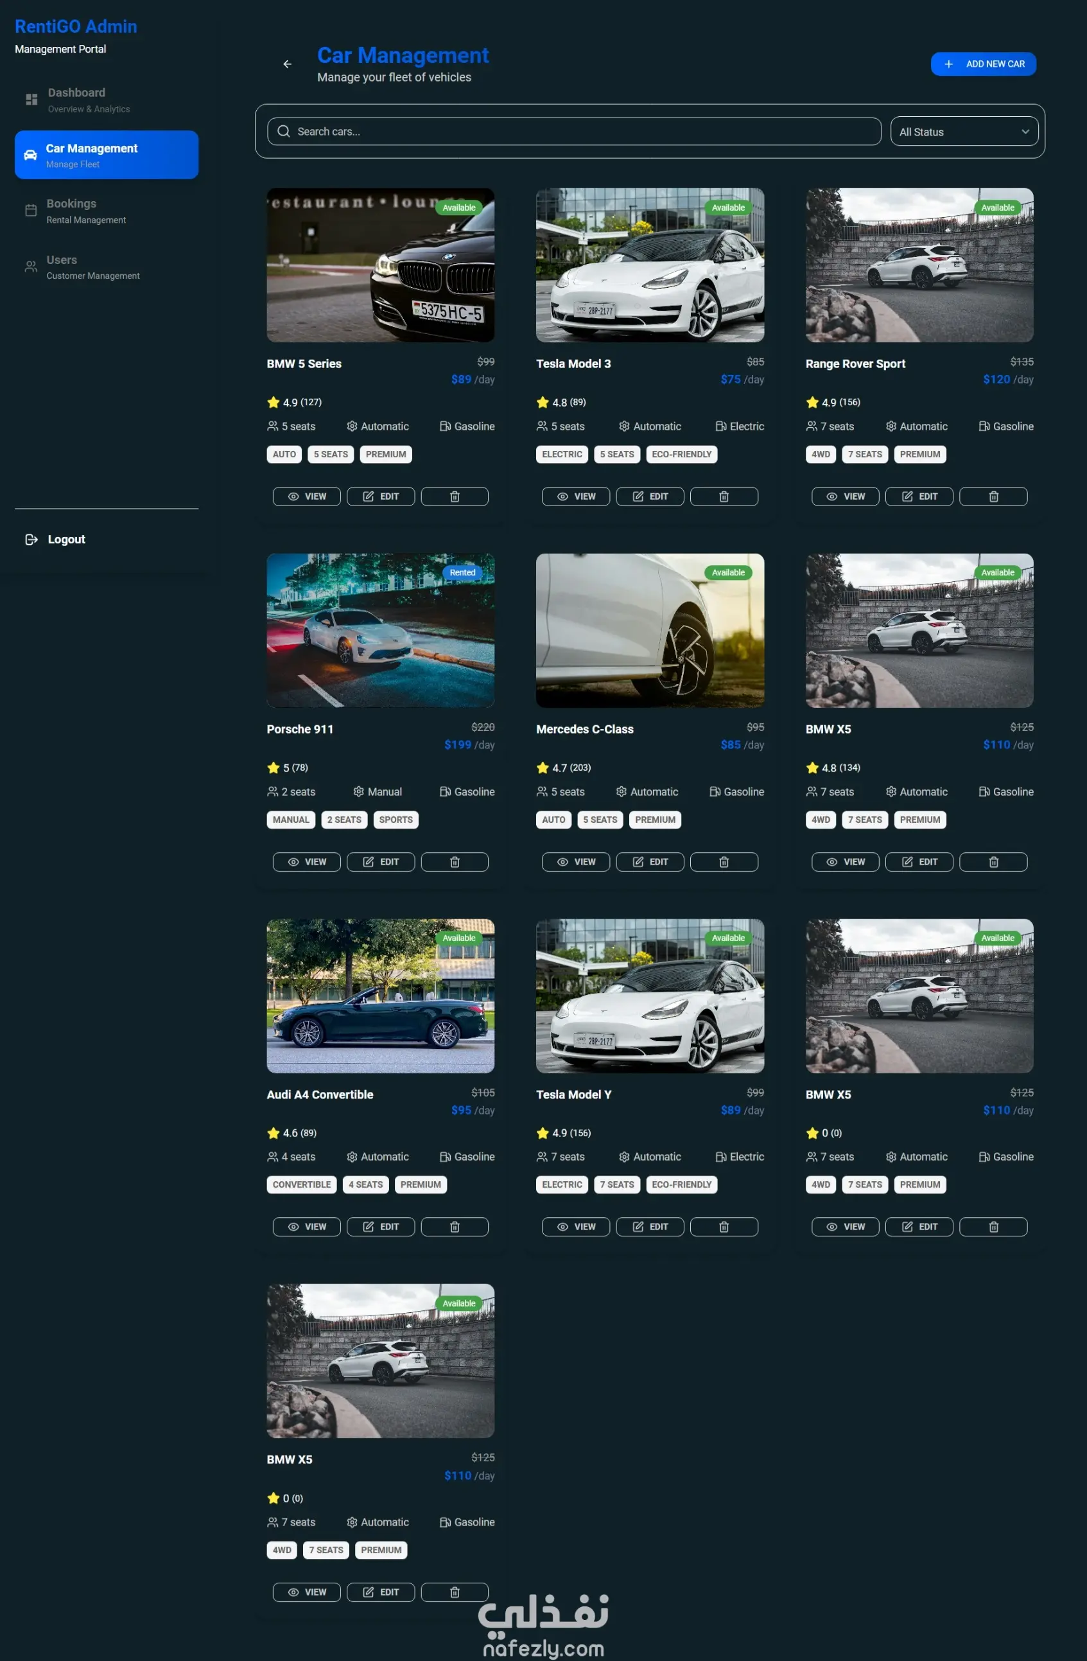Click the Add New Car button

[x=983, y=64]
